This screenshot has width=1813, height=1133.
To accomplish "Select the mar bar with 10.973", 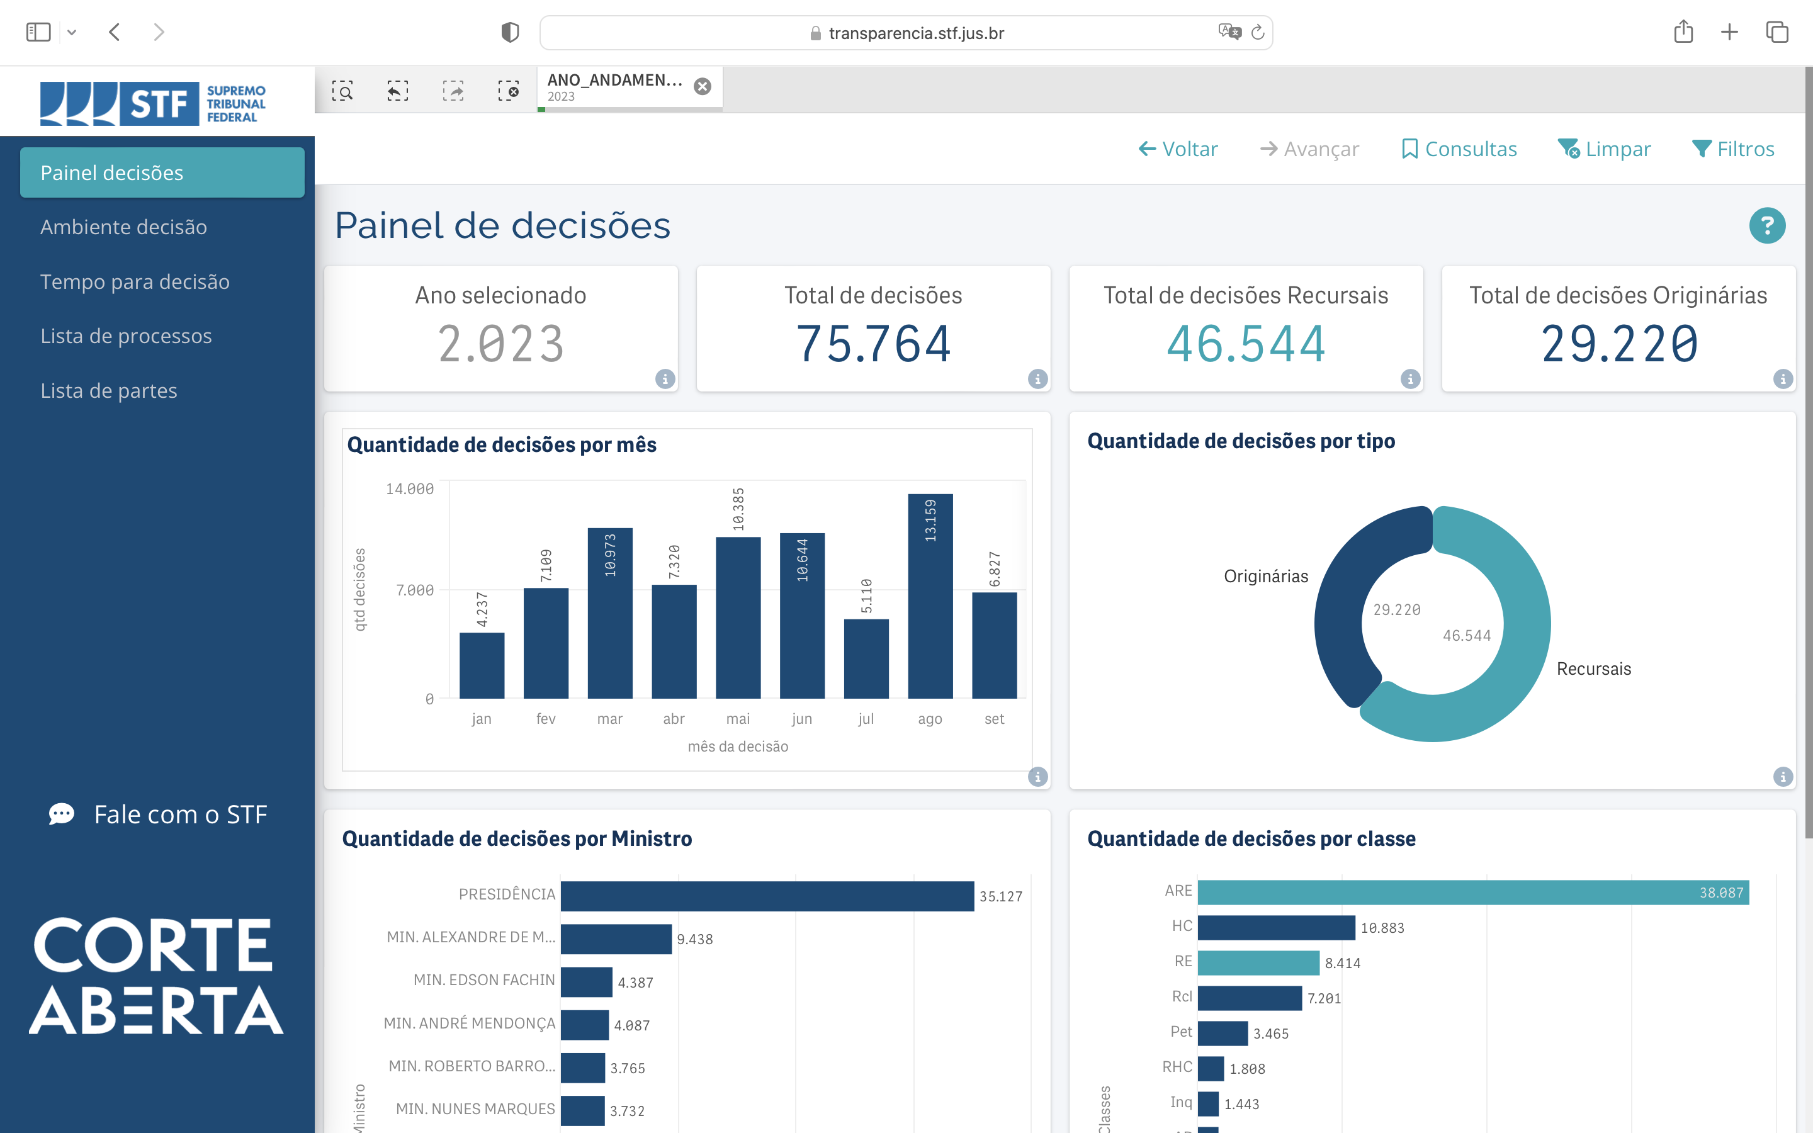I will 610,614.
